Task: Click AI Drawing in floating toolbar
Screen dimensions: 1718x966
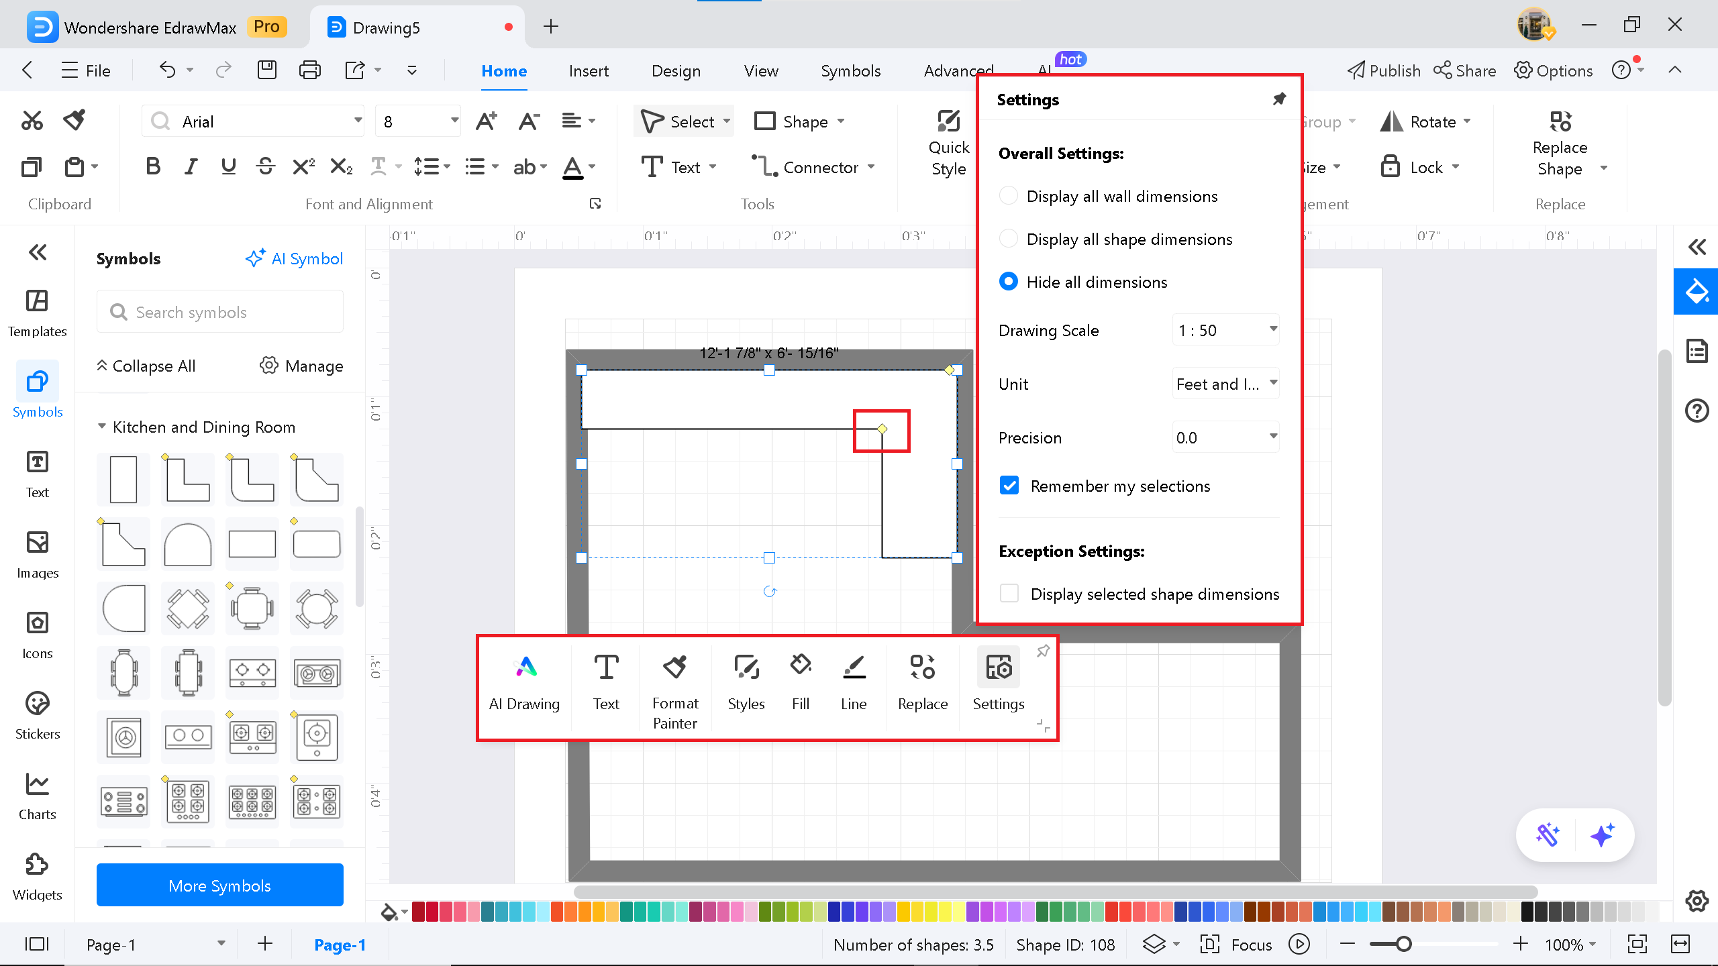Action: [x=524, y=683]
